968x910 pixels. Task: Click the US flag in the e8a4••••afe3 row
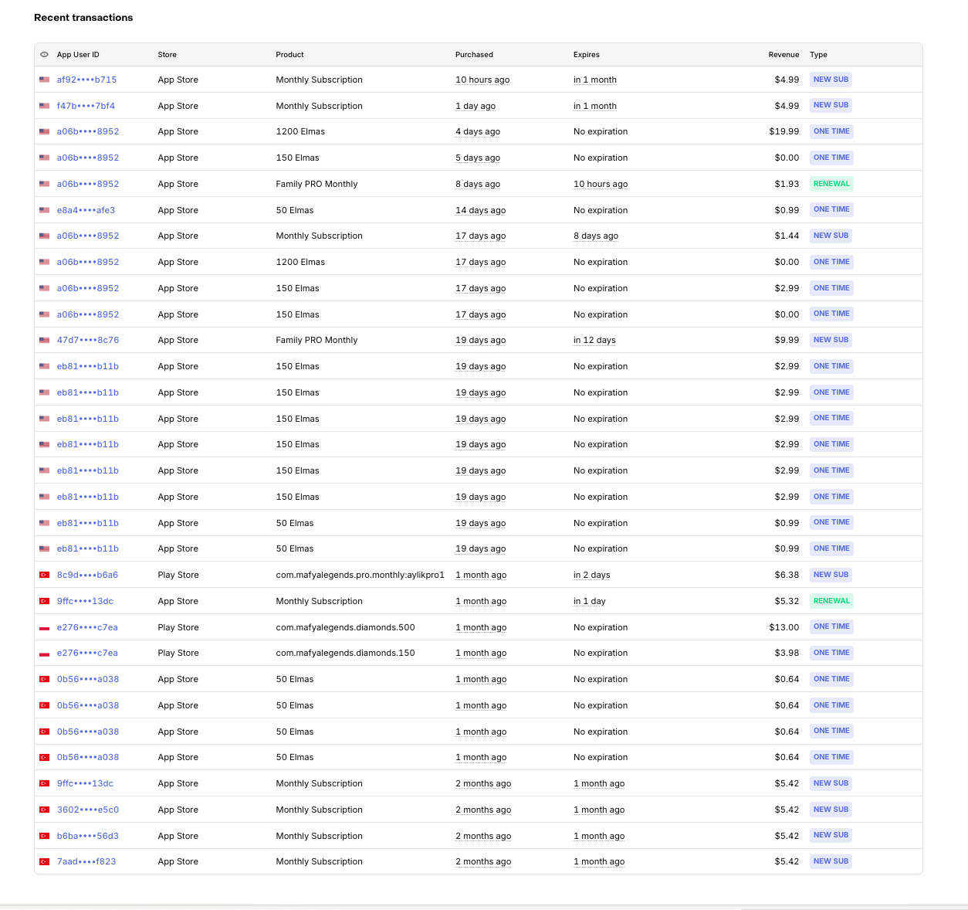[44, 210]
